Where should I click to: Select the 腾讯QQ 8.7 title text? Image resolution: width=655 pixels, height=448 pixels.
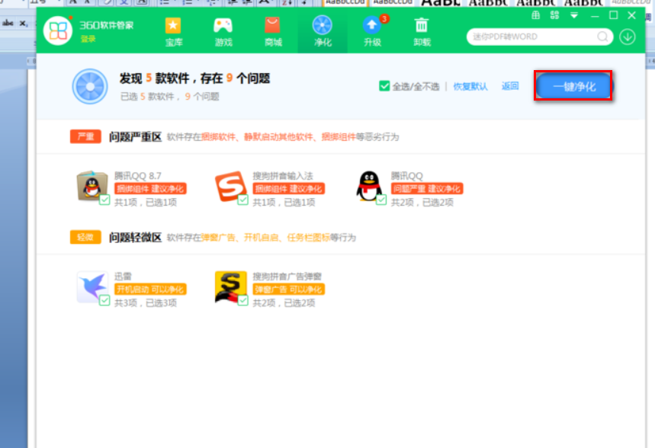tap(138, 176)
